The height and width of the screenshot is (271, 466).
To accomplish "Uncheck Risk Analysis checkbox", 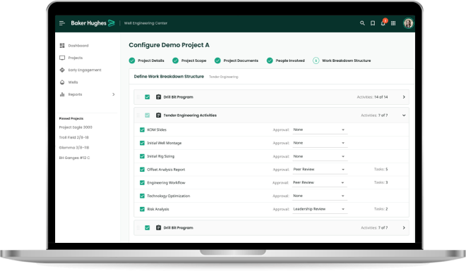I will pos(142,209).
